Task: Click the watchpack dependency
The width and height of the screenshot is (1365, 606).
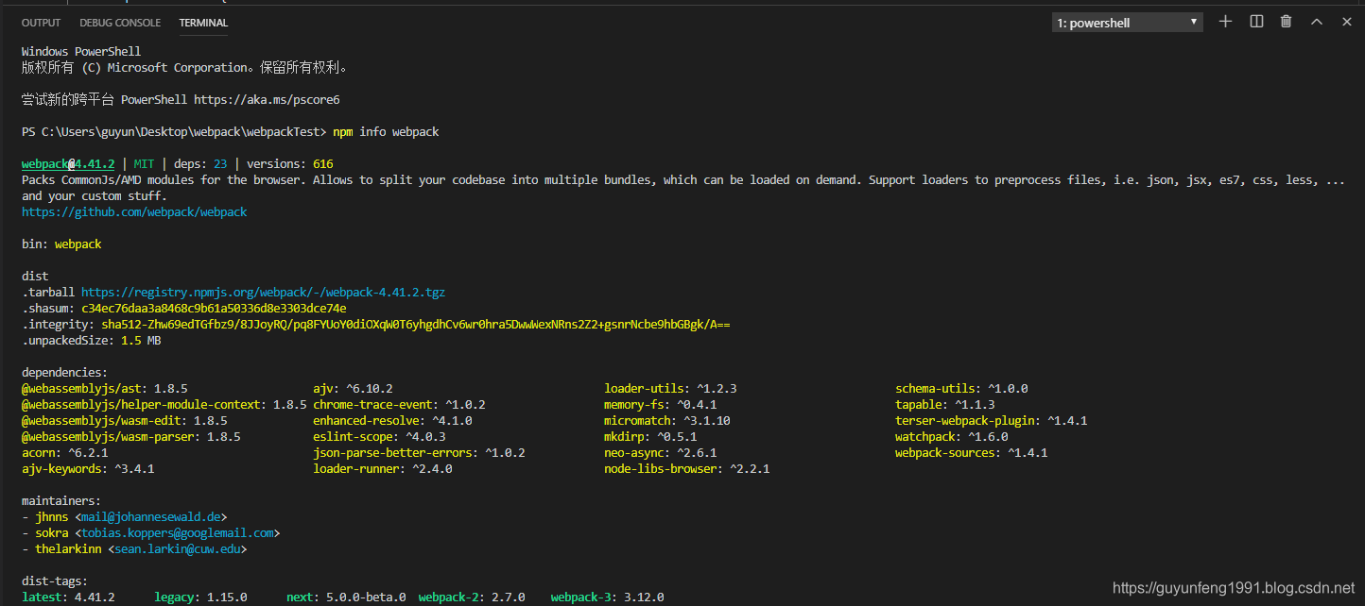Action: tap(952, 437)
